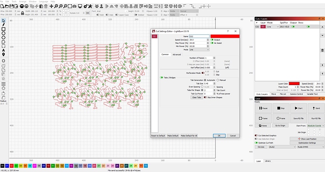Screen dimensions: 325x172
Task: Click the Offset Shapes tool
Action: (x=3, y=61)
